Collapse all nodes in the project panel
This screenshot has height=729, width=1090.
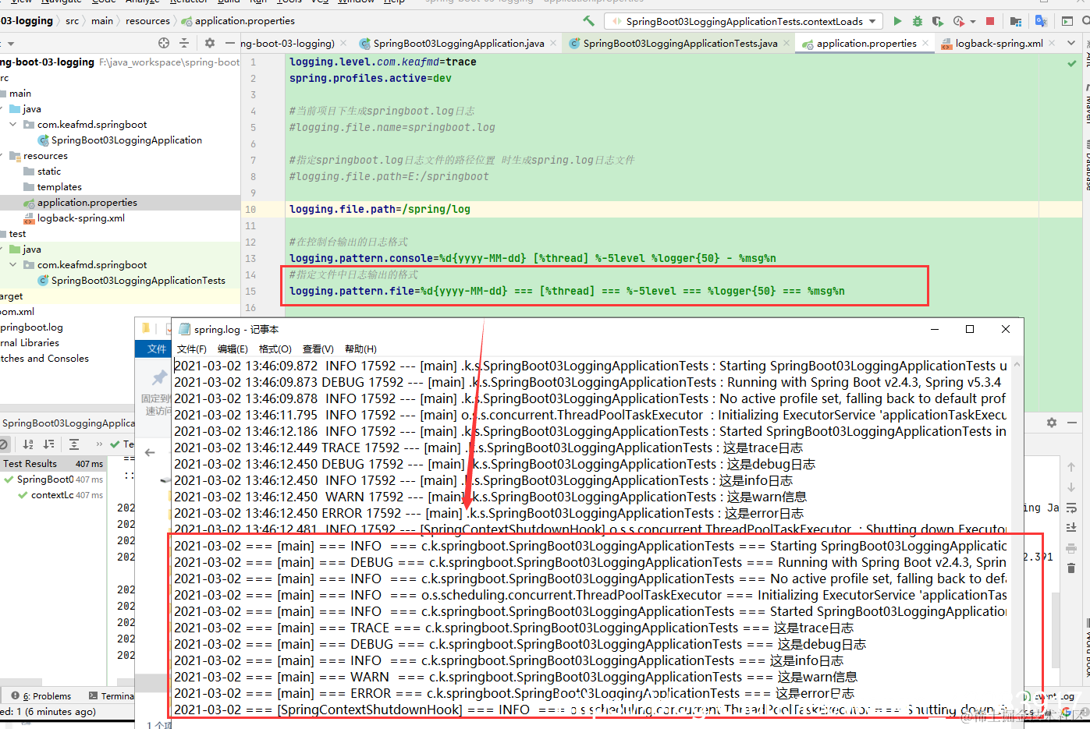pos(184,43)
